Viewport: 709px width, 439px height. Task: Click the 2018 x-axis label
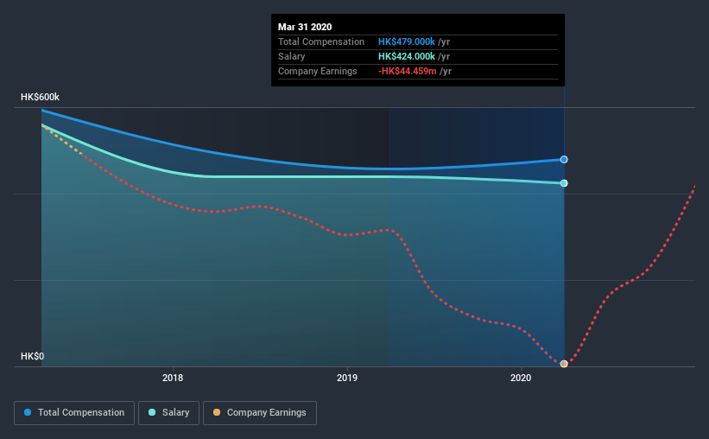coord(173,378)
